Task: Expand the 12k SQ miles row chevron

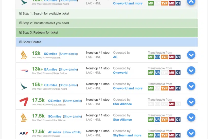Action: 191,55
